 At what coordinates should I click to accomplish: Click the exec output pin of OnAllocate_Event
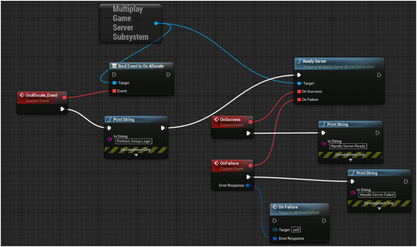click(63, 109)
